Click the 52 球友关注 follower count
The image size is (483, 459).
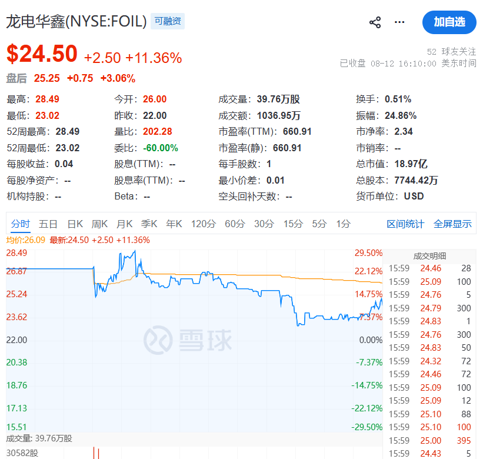point(451,51)
